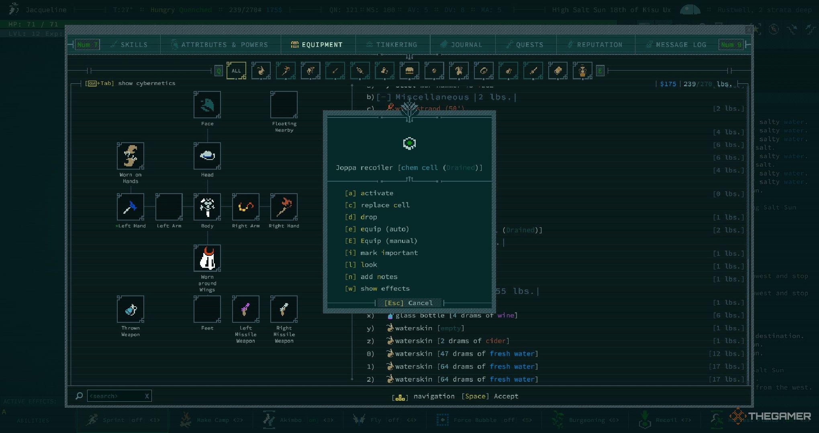Cancel the recoiler popup with Esc button
819x433 pixels.
click(x=409, y=303)
